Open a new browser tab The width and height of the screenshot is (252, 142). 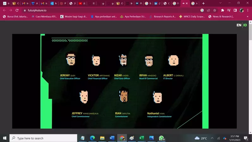point(203,3)
